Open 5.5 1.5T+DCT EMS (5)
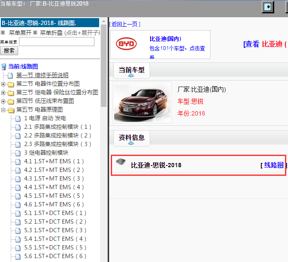This screenshot has height=262, width=288. click(x=55, y=247)
